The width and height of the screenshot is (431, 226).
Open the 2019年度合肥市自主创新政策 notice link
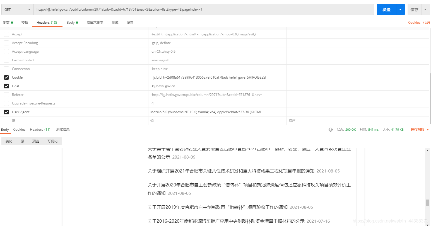click(x=218, y=207)
